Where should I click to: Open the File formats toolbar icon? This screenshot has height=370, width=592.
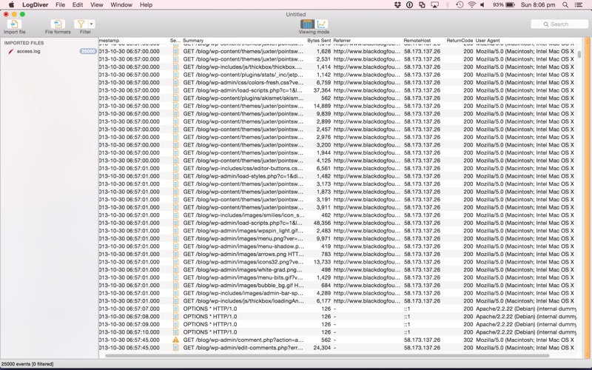(58, 24)
